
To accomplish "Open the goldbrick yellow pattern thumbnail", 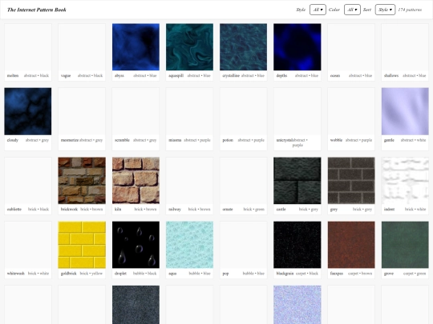I will (82, 245).
